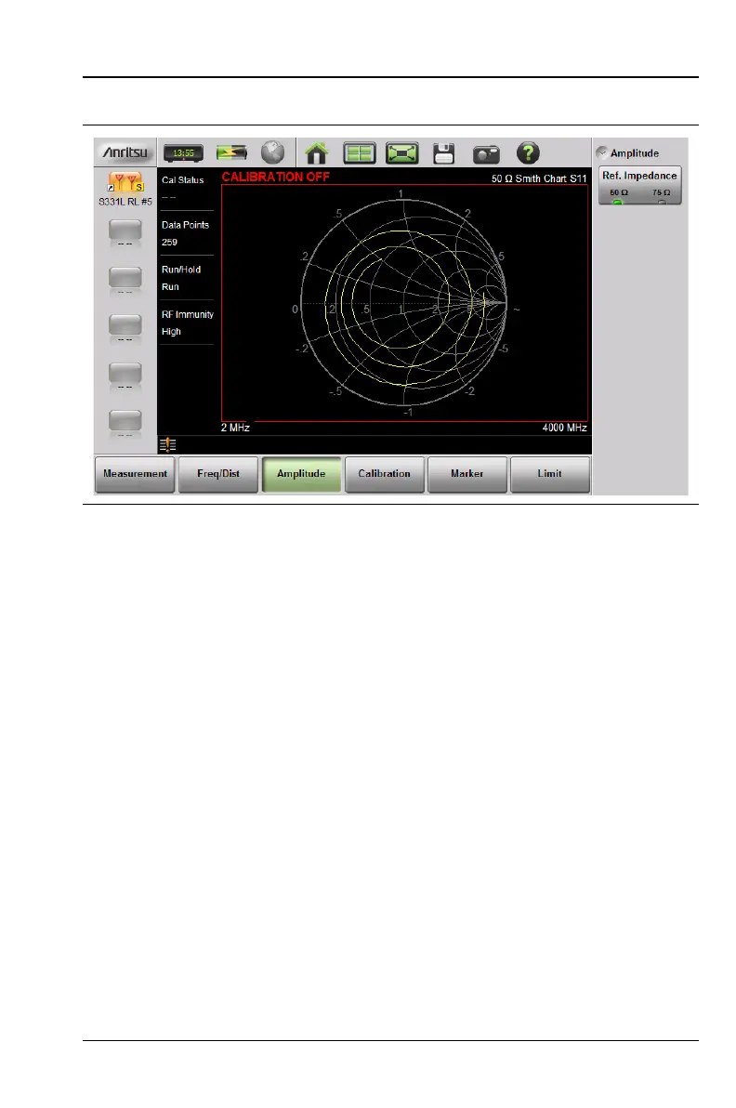This screenshot has height=1108, width=736.
Task: Check the battery charging status icon
Action: tap(231, 152)
